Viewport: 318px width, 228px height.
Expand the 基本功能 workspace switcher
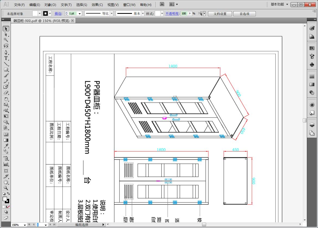(287, 5)
